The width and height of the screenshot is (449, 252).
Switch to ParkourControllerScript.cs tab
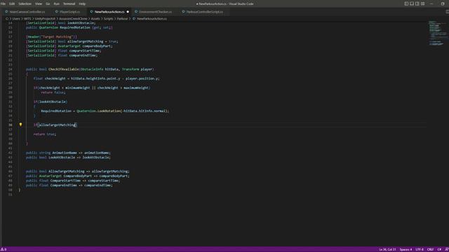[x=204, y=12]
